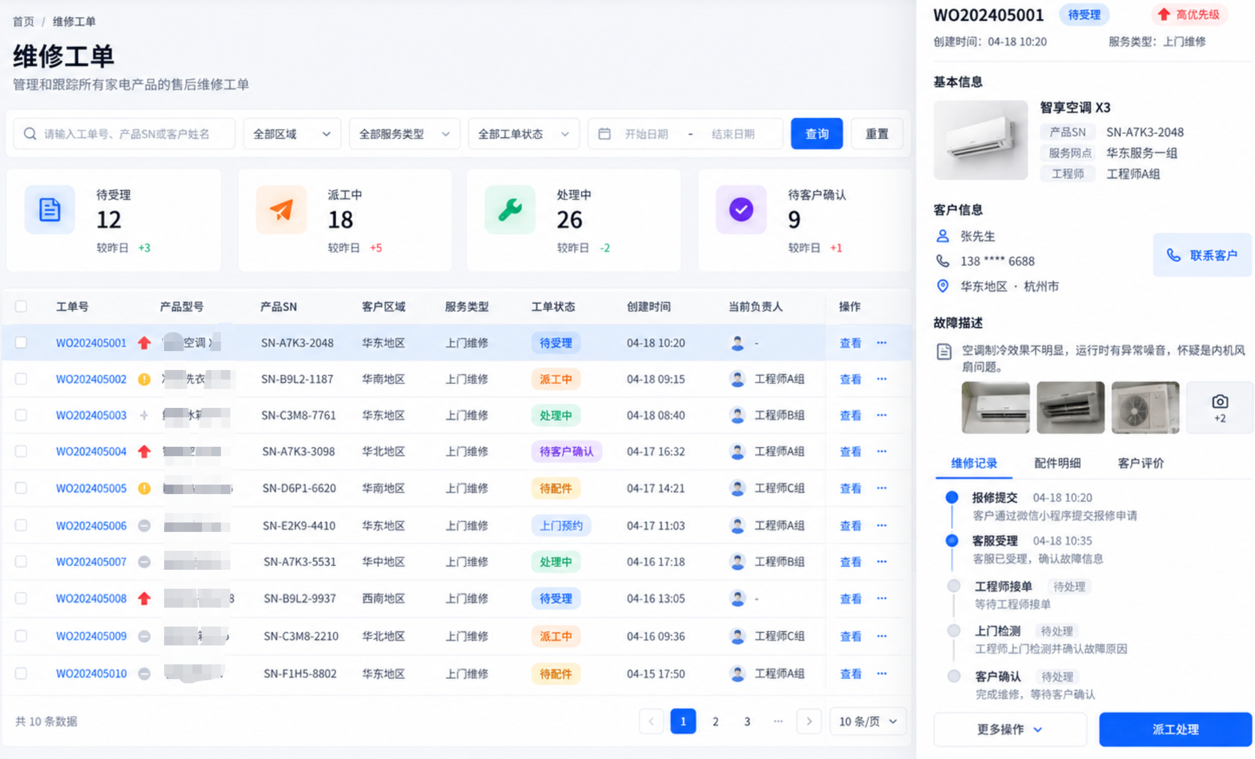The width and height of the screenshot is (1255, 759).
Task: Click the work order search input field
Action: click(x=124, y=134)
